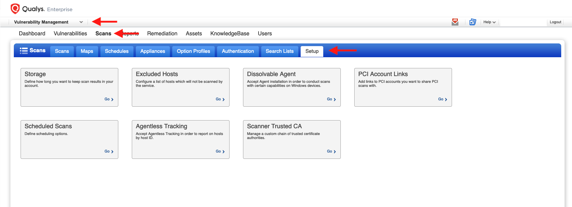572x207 pixels.
Task: Go to PCI Account Links setup
Action: (443, 99)
